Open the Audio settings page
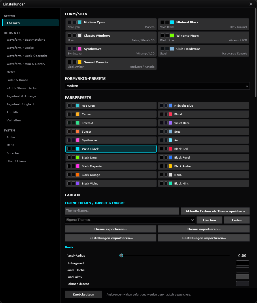The image size is (257, 303). point(31,137)
